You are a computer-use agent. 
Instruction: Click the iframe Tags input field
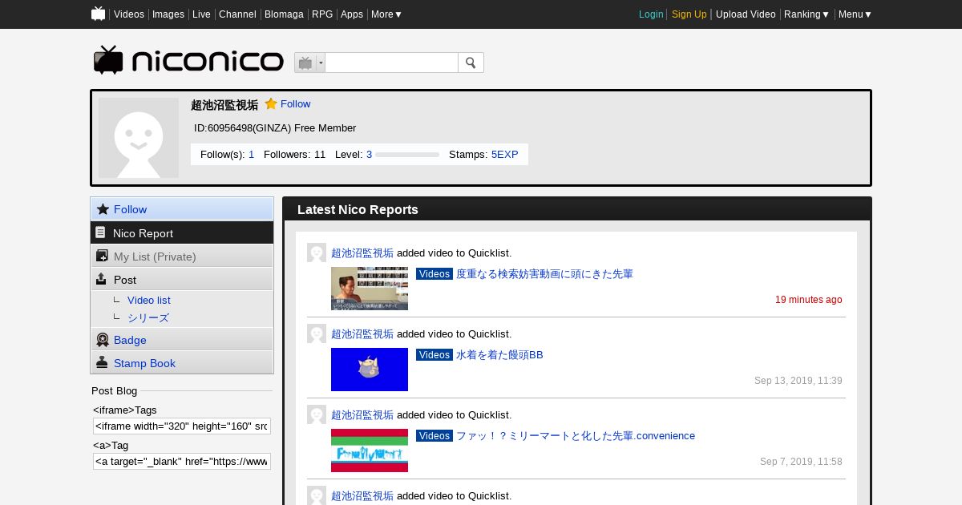182,426
